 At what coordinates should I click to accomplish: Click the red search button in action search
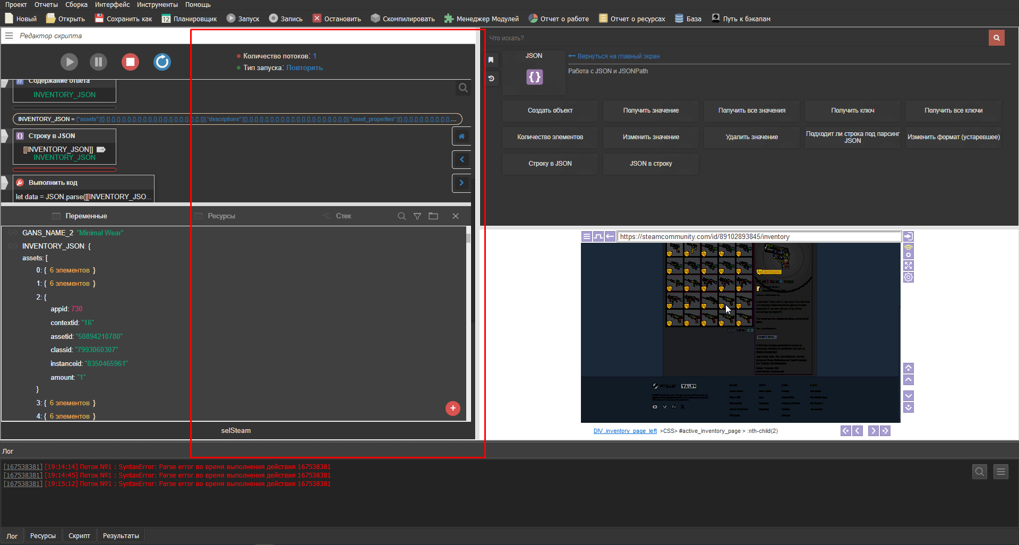(996, 38)
